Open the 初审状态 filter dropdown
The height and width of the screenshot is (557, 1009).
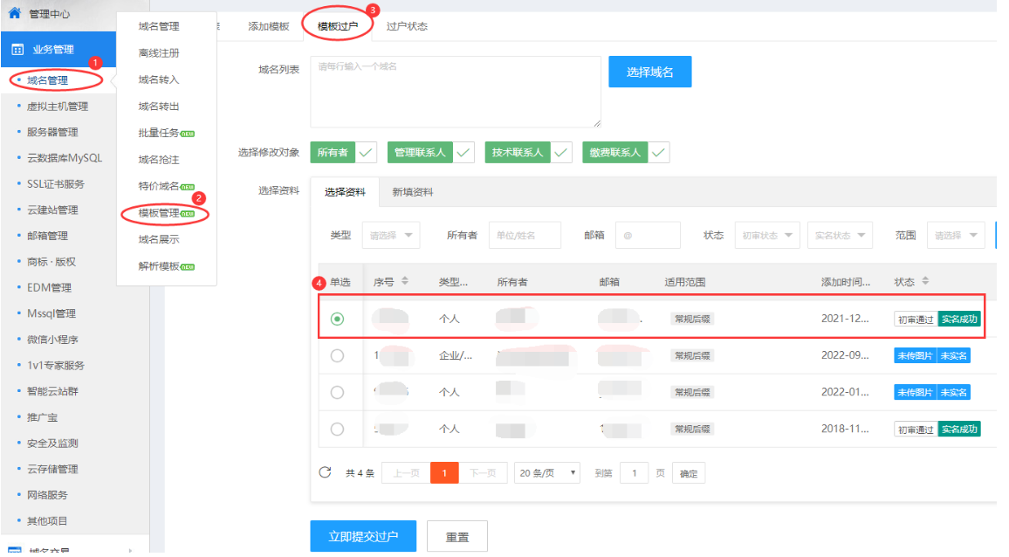[x=766, y=235]
